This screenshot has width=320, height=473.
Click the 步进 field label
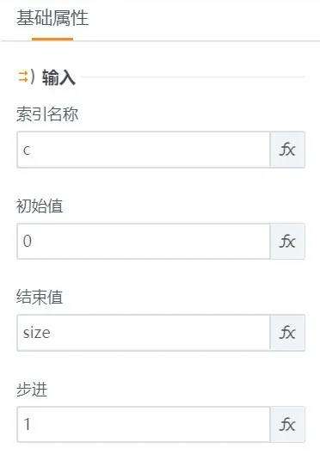coord(32,389)
